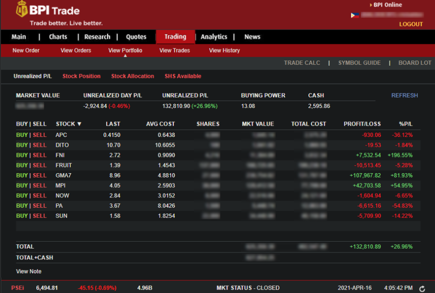The height and width of the screenshot is (293, 435).
Task: Switch to the SHS Available tab
Action: (x=183, y=76)
